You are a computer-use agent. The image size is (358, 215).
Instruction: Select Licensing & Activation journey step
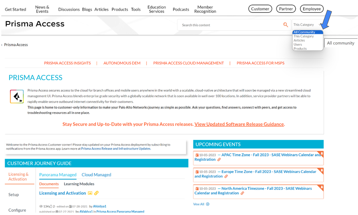[18, 177]
